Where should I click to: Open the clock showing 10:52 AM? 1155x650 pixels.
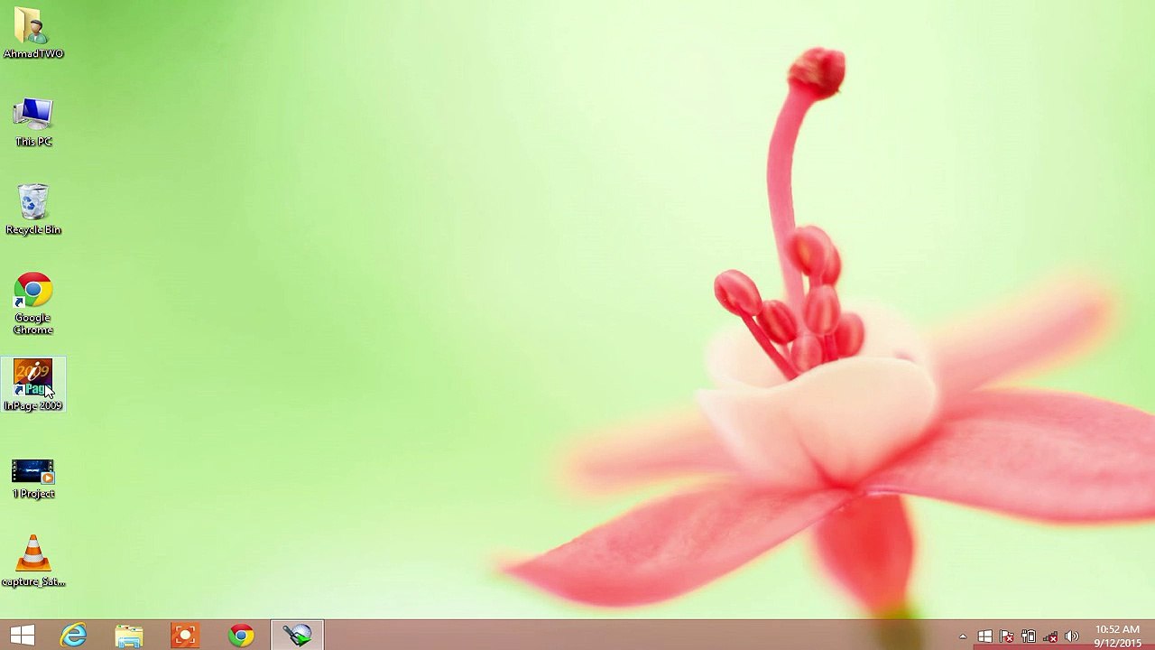(1117, 636)
